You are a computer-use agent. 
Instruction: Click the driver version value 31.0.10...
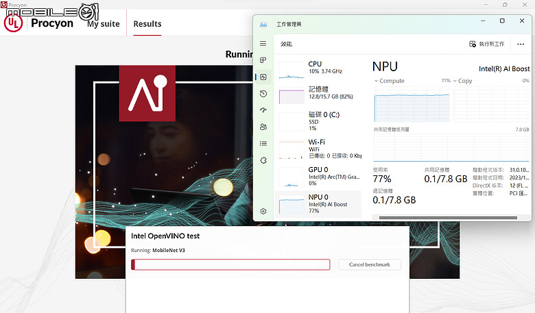click(x=519, y=170)
